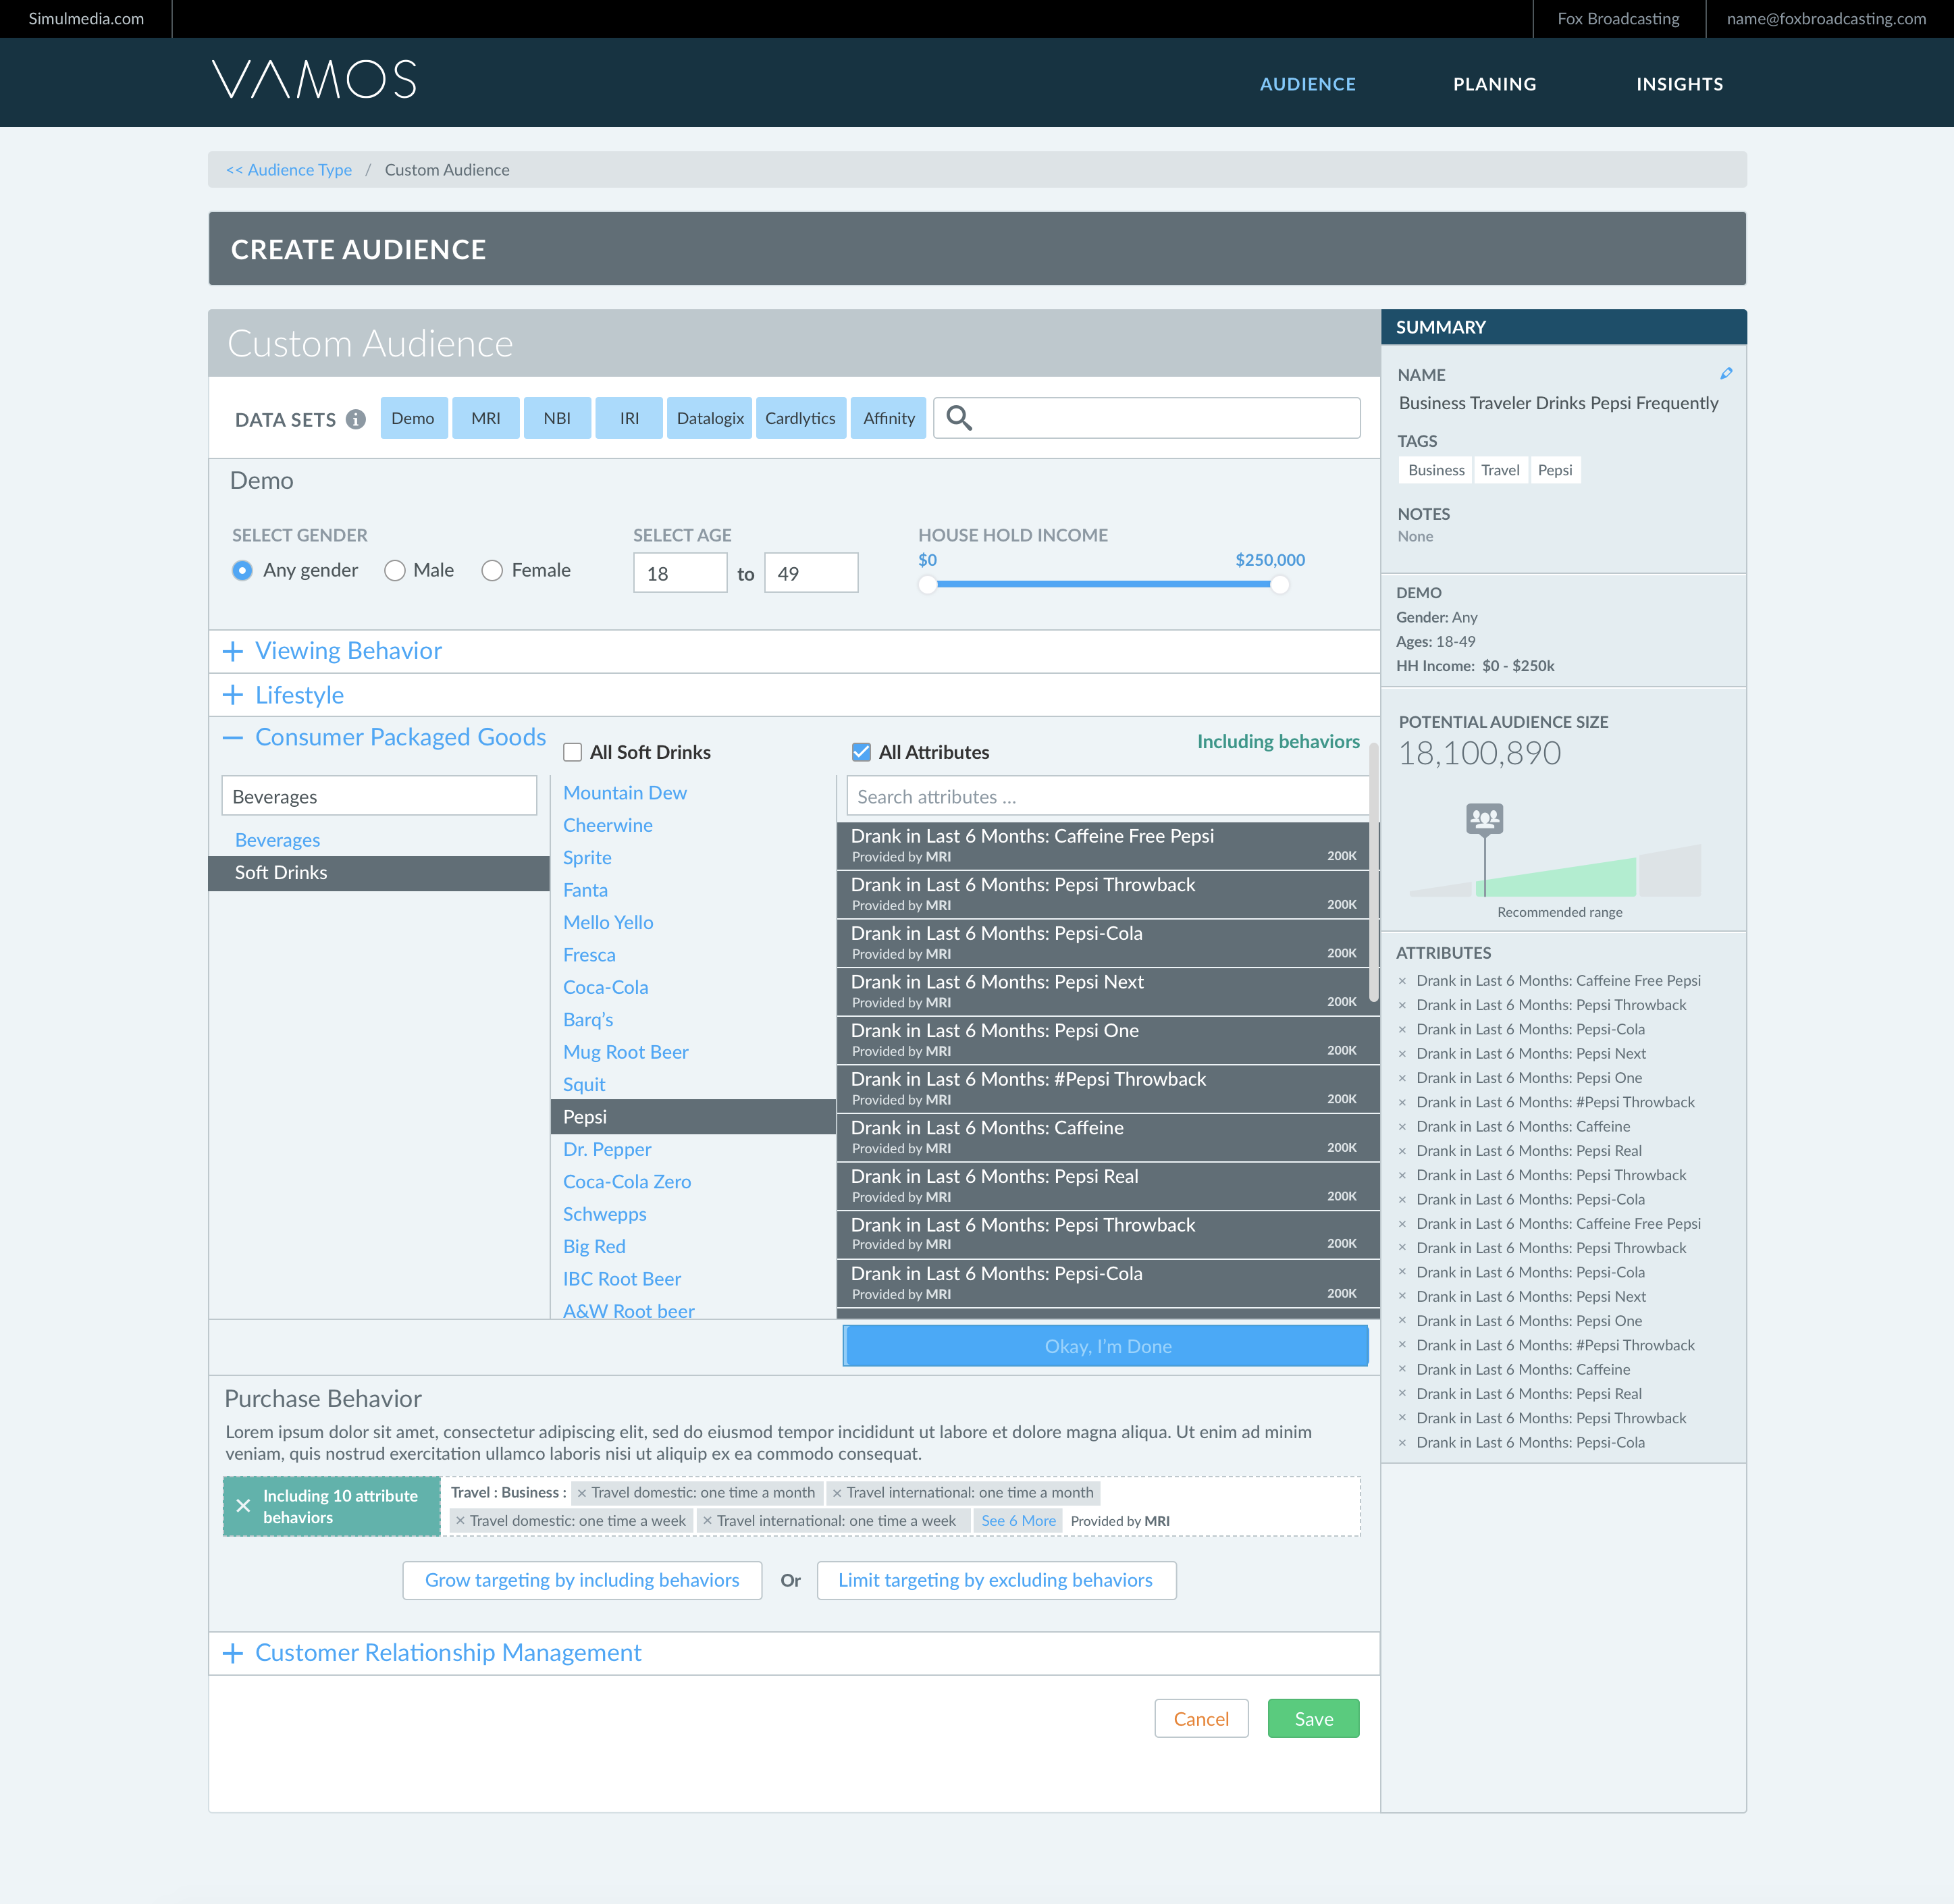
Task: Click the Business tag in summary
Action: [1436, 470]
